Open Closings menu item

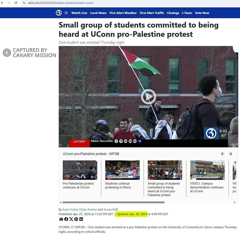[173, 13]
